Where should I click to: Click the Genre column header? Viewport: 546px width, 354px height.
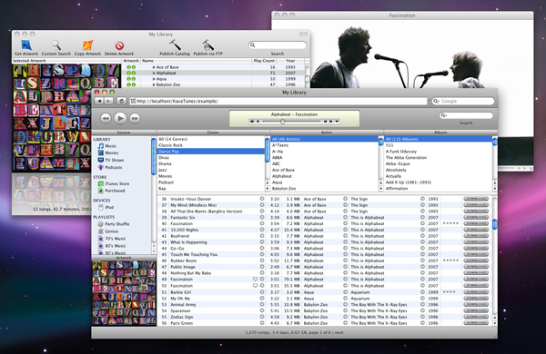pos(214,133)
